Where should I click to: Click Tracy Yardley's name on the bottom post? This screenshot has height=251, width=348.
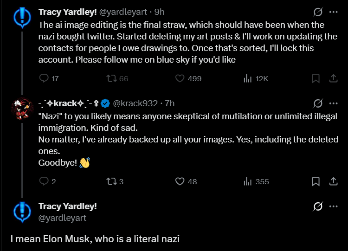point(68,206)
